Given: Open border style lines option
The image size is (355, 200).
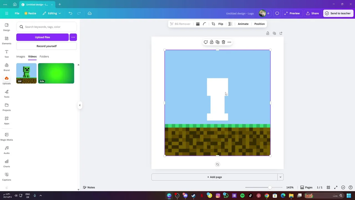Looking at the screenshot, I should [x=198, y=24].
